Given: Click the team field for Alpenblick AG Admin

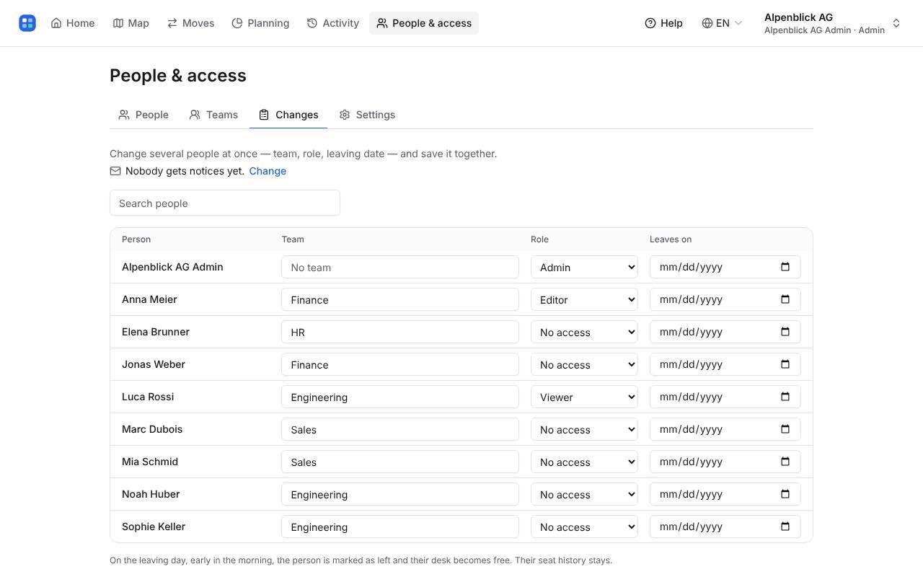Looking at the screenshot, I should tap(400, 267).
